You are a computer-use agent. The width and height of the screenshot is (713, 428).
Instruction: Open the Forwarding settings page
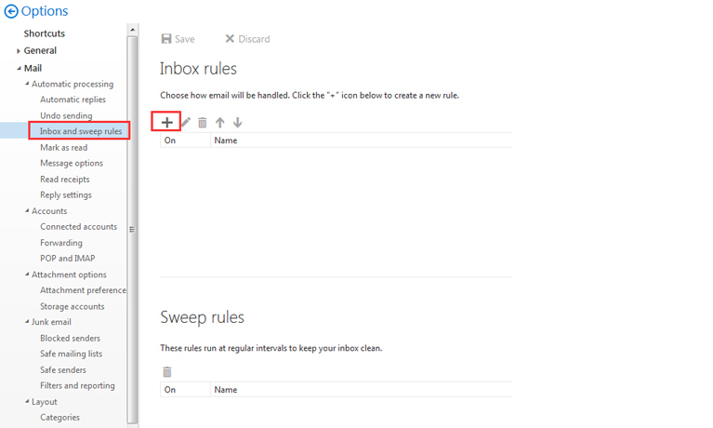[61, 243]
